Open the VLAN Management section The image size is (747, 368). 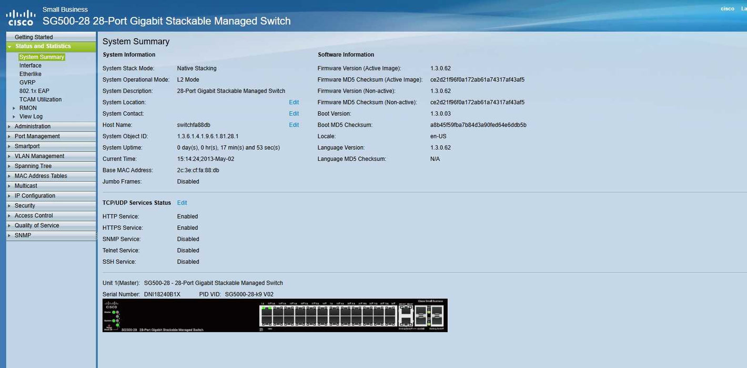(39, 156)
